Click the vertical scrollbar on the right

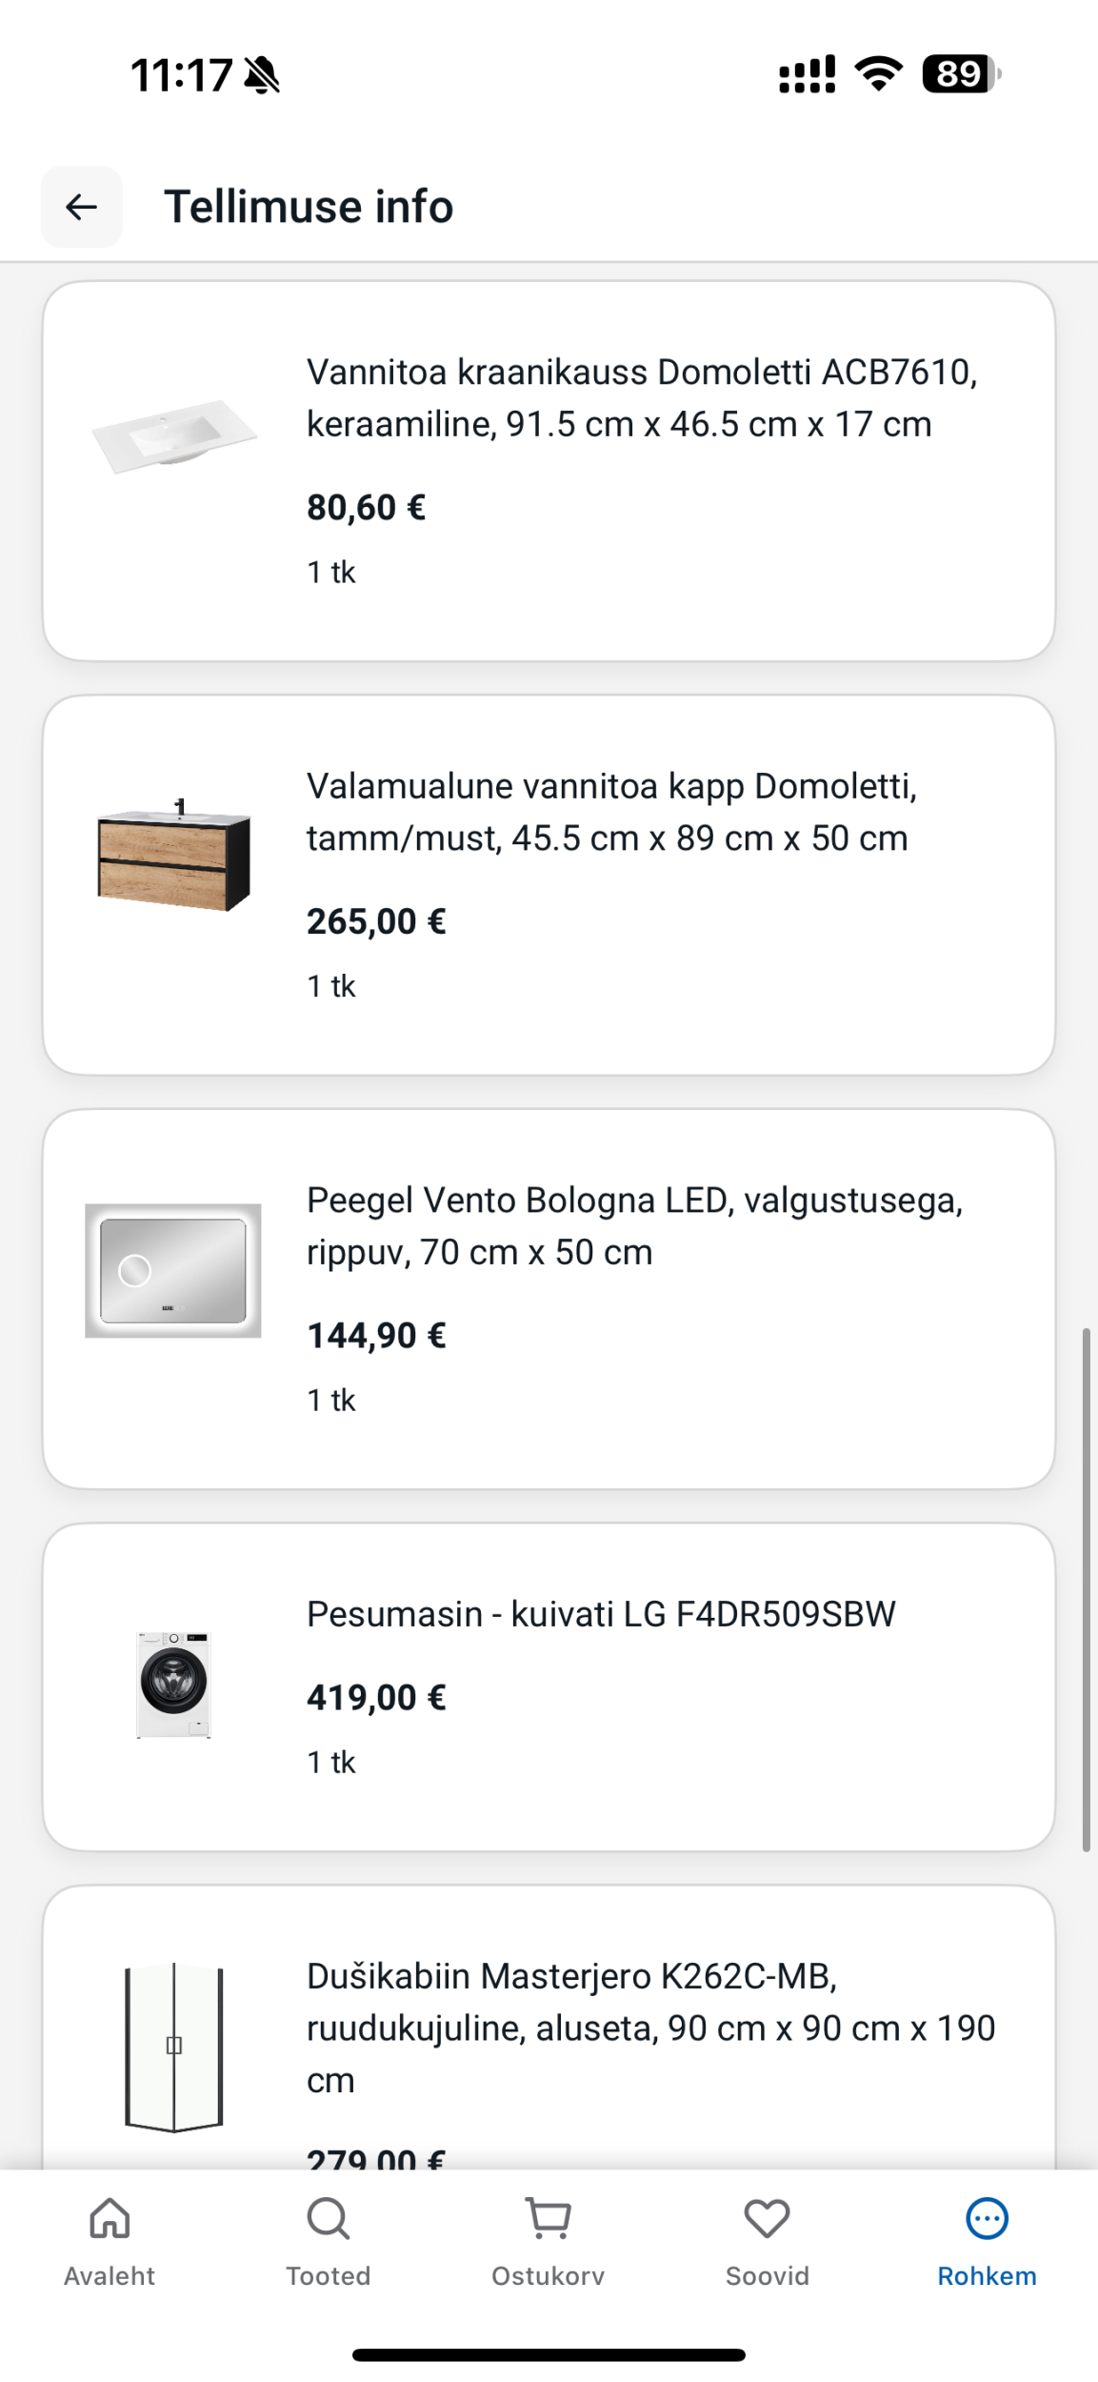1086,1588
